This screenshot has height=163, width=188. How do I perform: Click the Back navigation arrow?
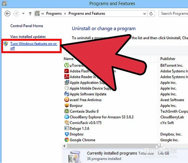coord(7,14)
